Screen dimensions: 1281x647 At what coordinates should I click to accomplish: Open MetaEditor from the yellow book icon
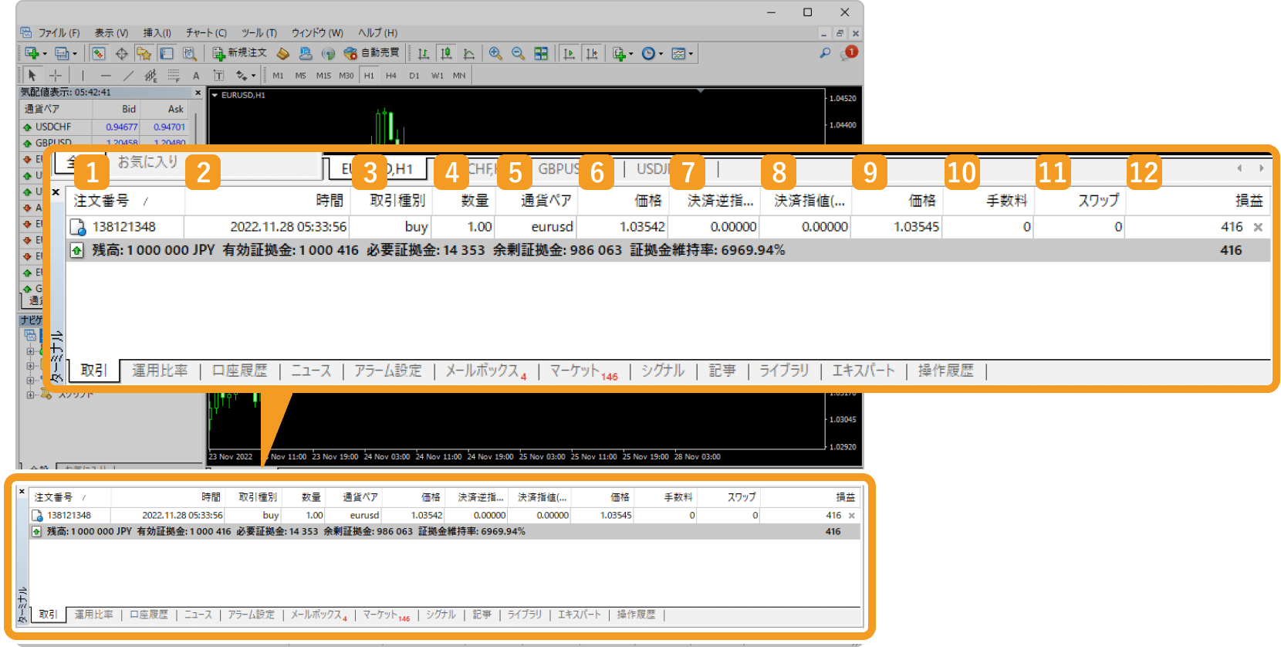[283, 53]
